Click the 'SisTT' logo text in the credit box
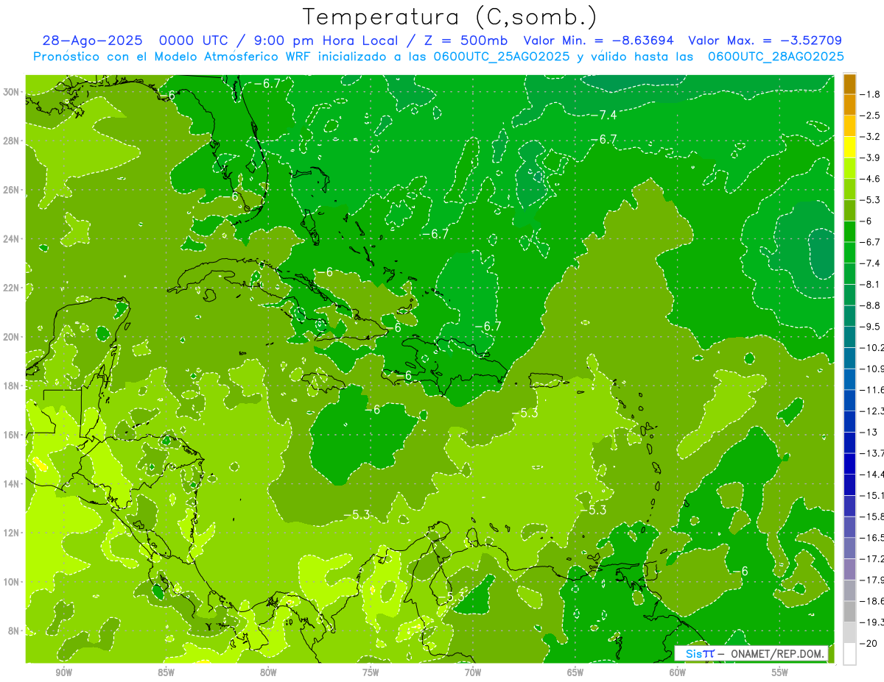This screenshot has height=682, width=884. tap(700, 653)
